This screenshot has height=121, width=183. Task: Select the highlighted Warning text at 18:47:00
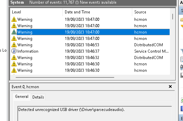[25, 32]
